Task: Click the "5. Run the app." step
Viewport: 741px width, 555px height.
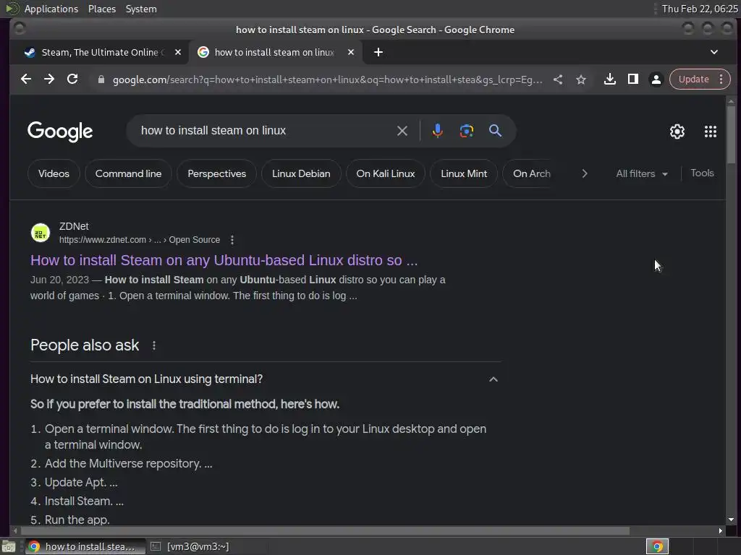Action: (x=70, y=520)
